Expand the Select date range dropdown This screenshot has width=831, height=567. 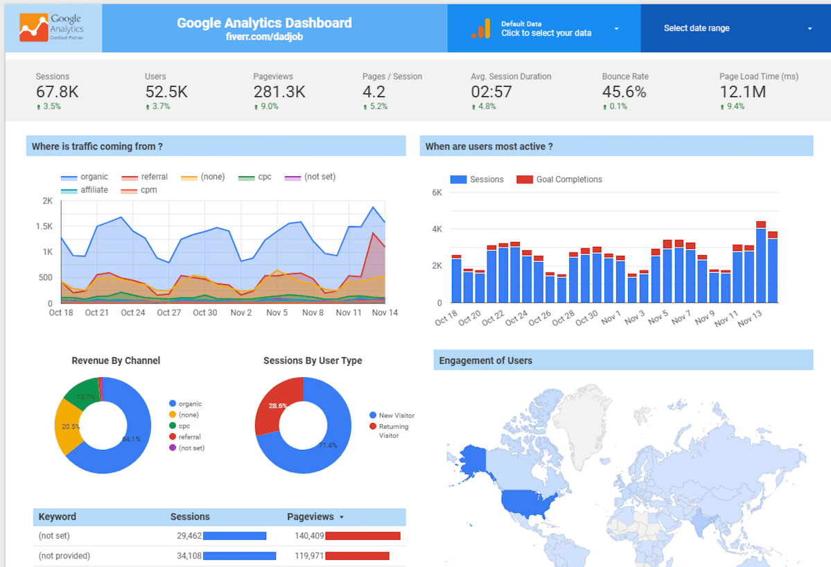point(809,29)
